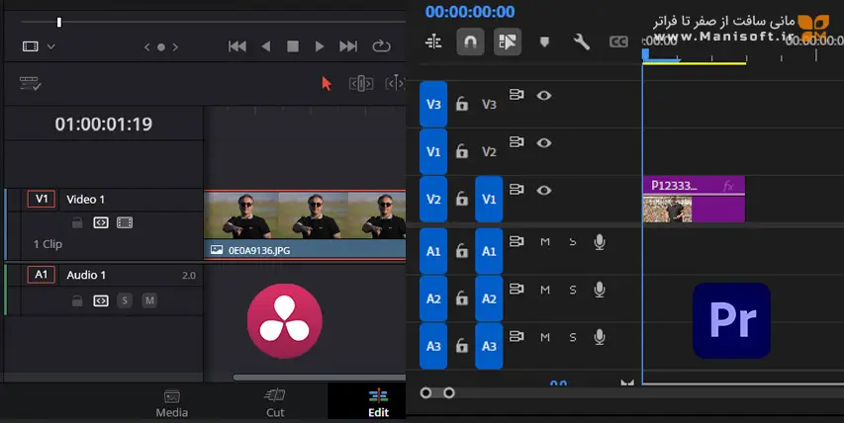Viewport: 844px width, 423px height.
Task: Click DaVinci viewer overlay filmstrip icon
Action: coord(30,46)
